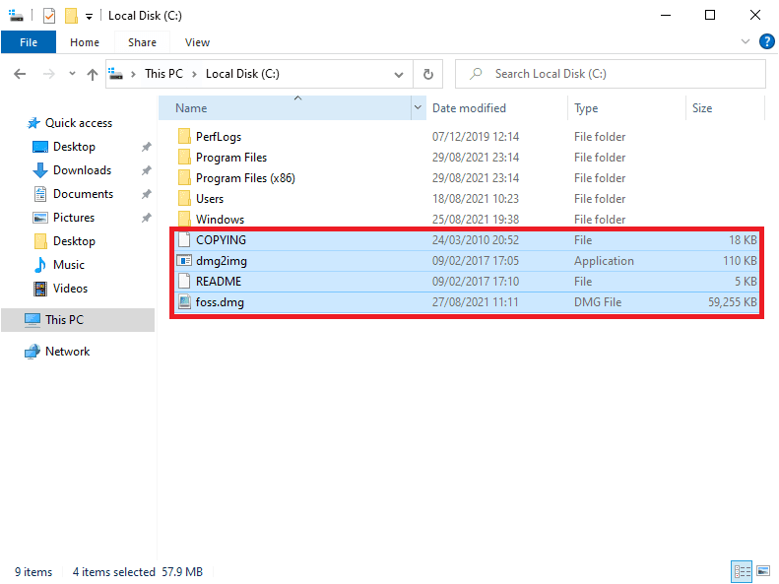This screenshot has width=779, height=584.
Task: Click the New folder quick access icon
Action: click(x=71, y=16)
